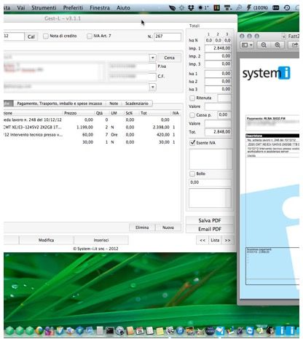Expand the customer dropdown next to Cerca
Screen dimensions: 303x342
click(152, 58)
